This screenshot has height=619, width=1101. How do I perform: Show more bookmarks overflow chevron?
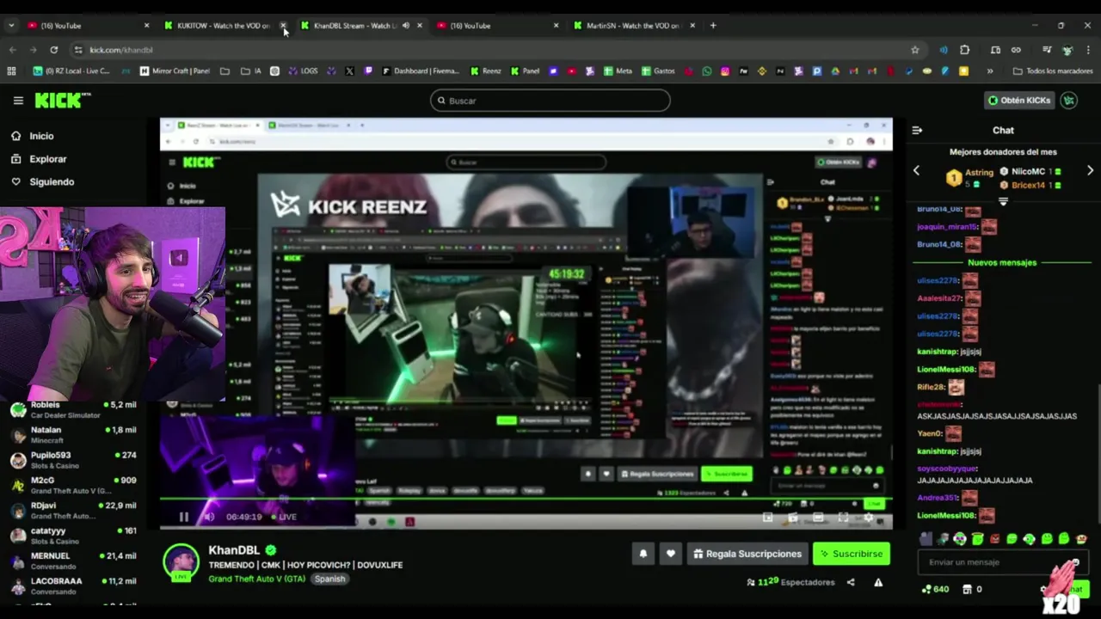[990, 71]
